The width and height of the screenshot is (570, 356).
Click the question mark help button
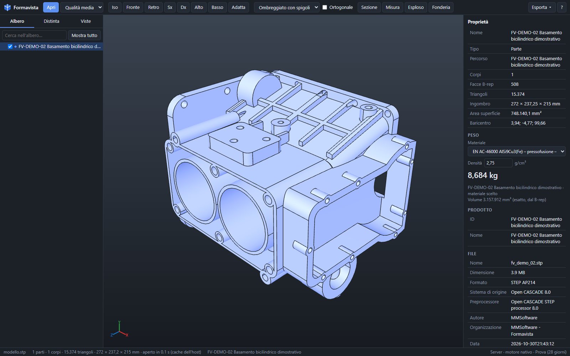tap(562, 7)
